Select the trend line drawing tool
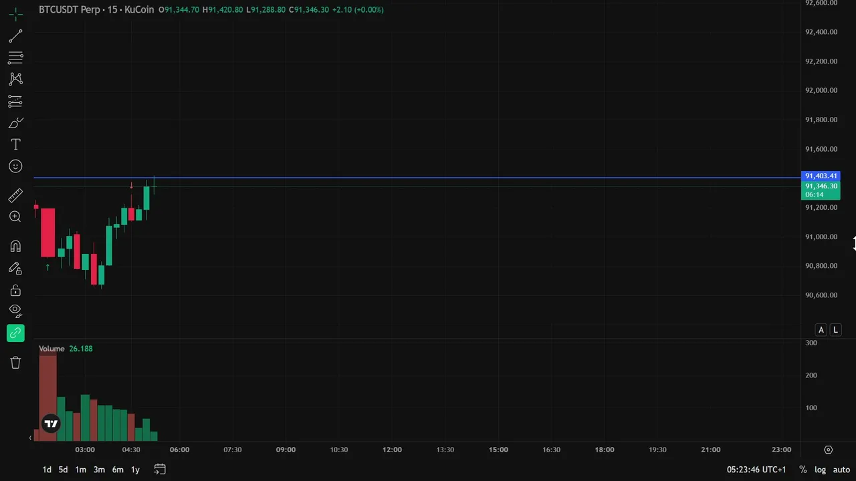 (x=15, y=35)
